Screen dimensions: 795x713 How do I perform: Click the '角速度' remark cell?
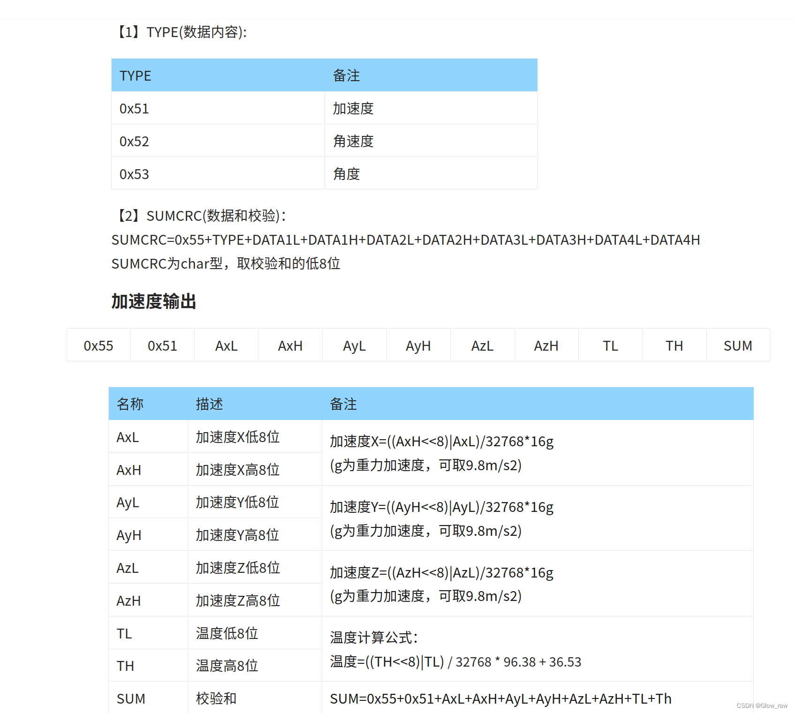431,141
